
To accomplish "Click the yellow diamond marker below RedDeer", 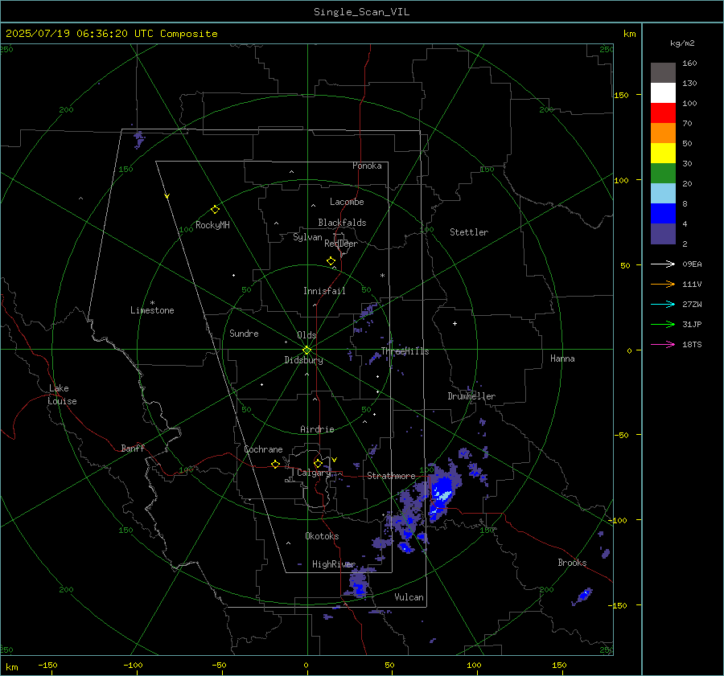I will pyautogui.click(x=331, y=261).
